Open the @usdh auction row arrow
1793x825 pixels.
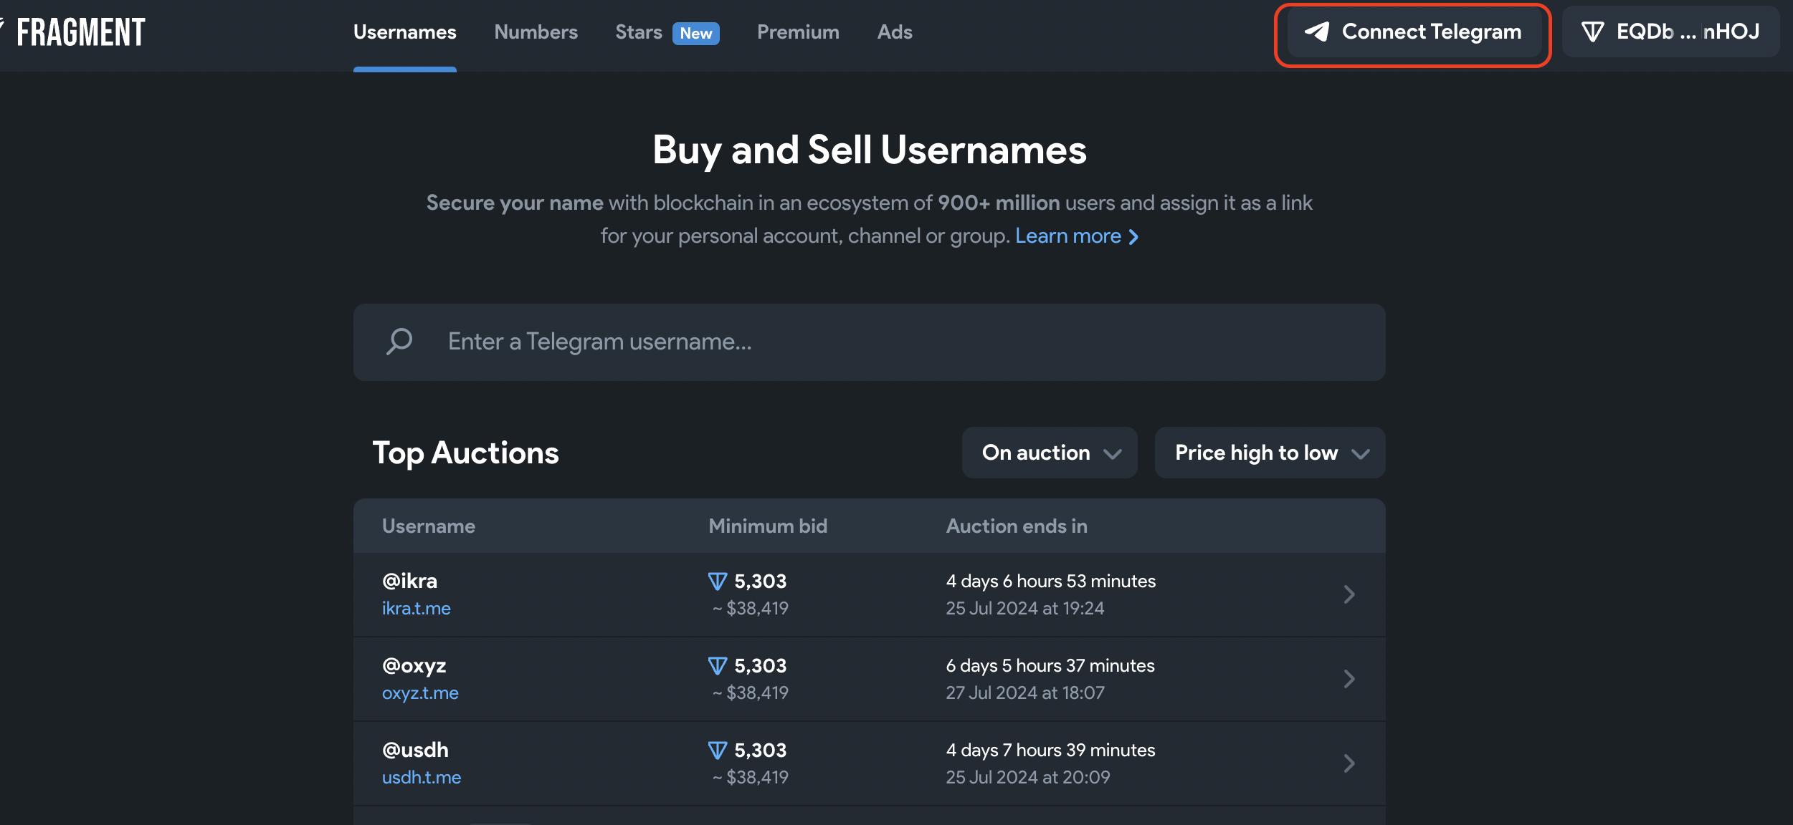1349,763
